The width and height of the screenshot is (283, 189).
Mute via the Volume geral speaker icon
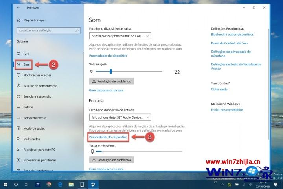click(92, 71)
